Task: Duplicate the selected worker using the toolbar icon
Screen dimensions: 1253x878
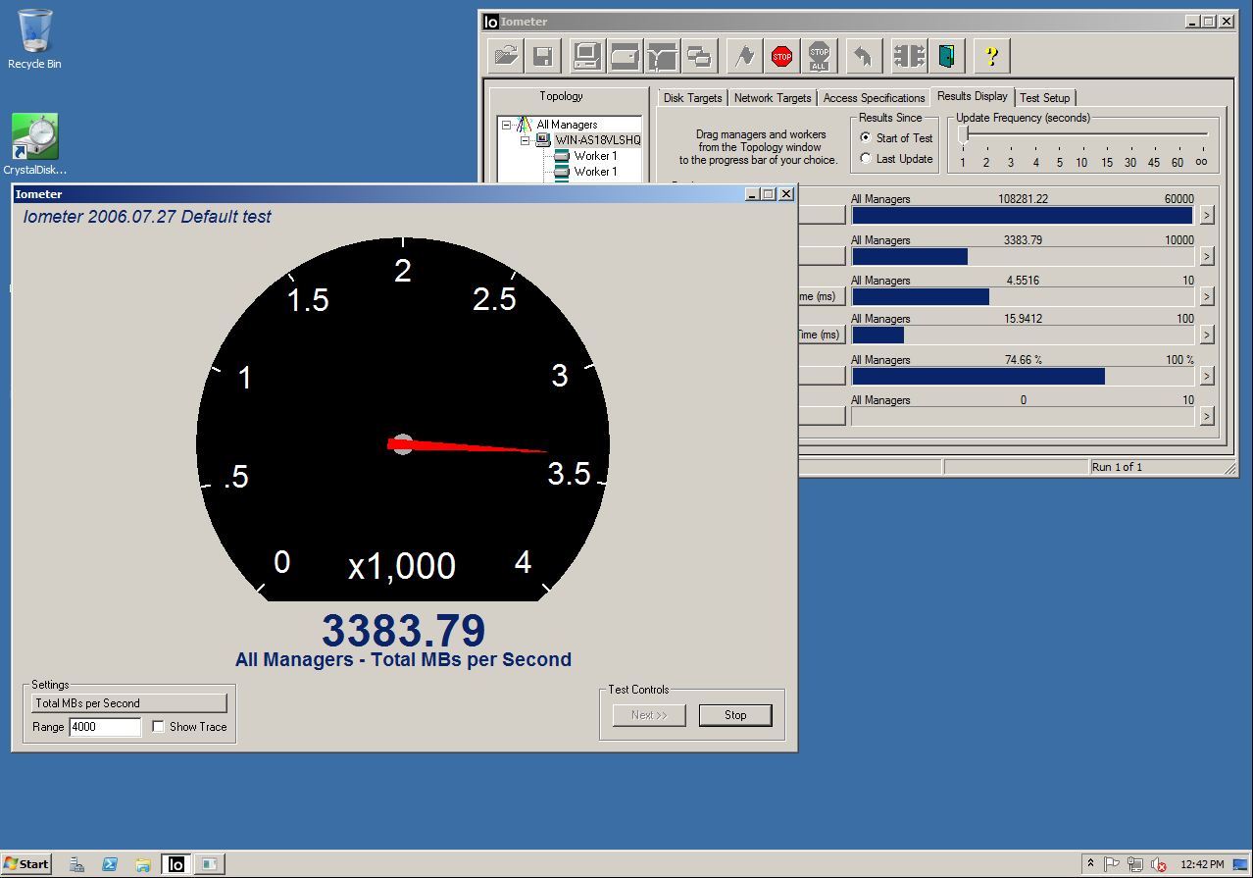Action: coord(699,56)
